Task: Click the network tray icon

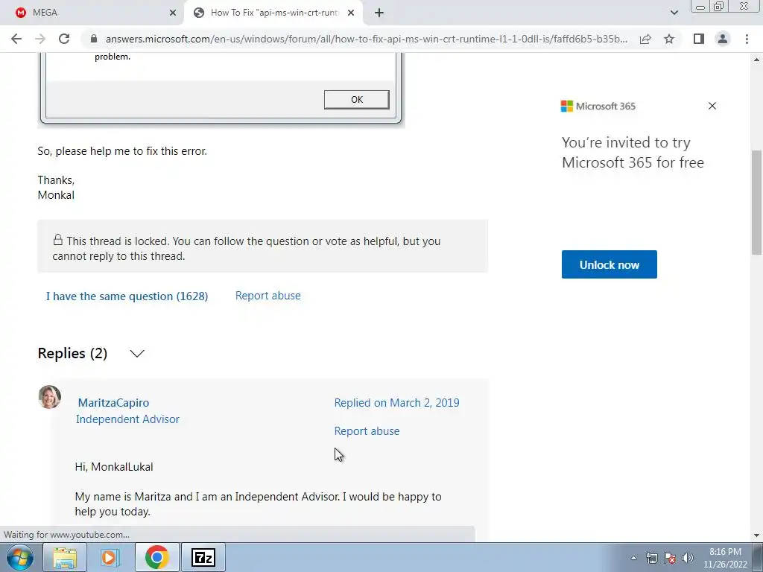Action: pos(651,558)
